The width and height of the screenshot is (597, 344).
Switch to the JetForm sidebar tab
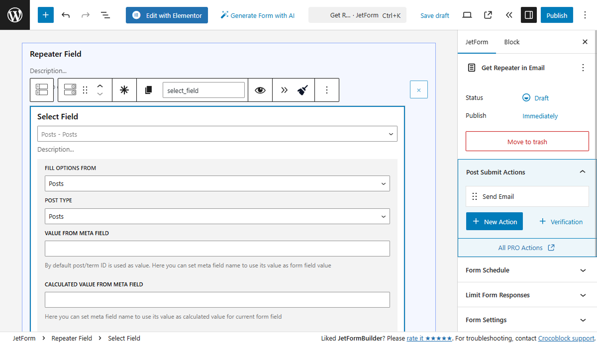[x=477, y=42]
